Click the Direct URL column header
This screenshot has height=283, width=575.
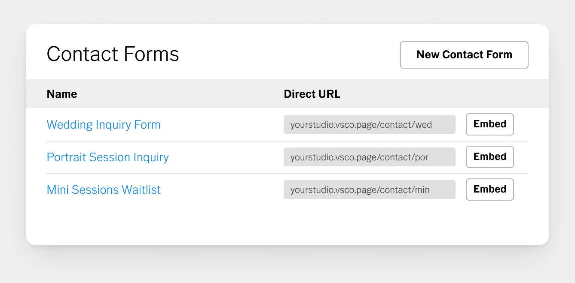[x=312, y=94]
